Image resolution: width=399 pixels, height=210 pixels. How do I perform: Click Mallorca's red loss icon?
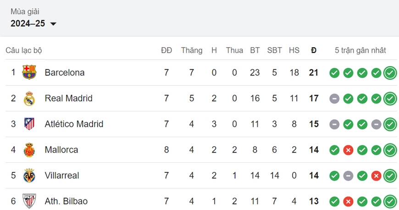point(349,150)
